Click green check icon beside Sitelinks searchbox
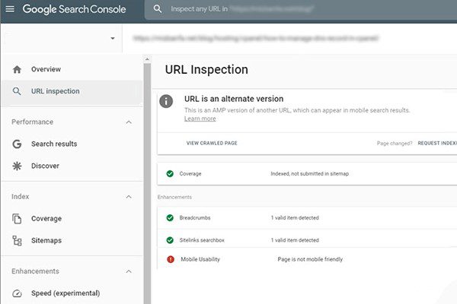457x304 pixels. coord(170,240)
